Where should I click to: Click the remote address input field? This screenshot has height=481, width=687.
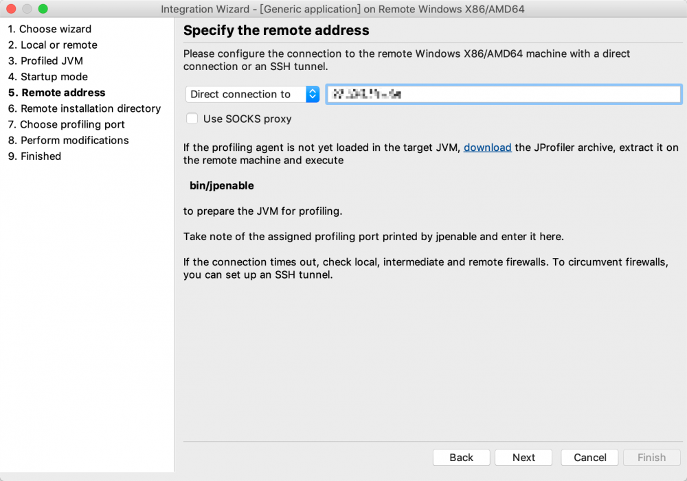pos(503,94)
